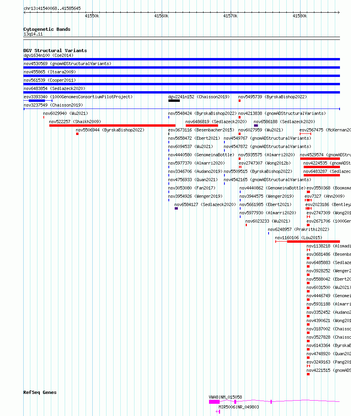The image size is (351, 416).
Task: Click the dgv1634n100 (Coe2014) variant label
Action: pos(49,55)
